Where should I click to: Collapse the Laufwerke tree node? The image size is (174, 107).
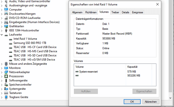pos(2,35)
